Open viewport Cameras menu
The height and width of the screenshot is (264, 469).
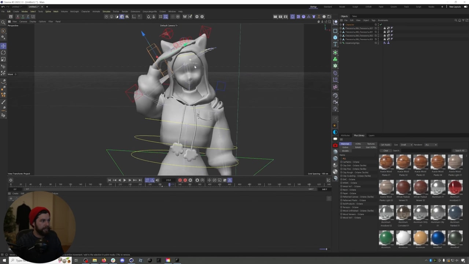click(x=23, y=21)
